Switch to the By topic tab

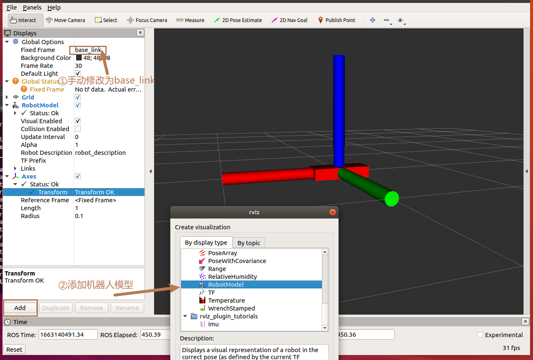point(249,243)
